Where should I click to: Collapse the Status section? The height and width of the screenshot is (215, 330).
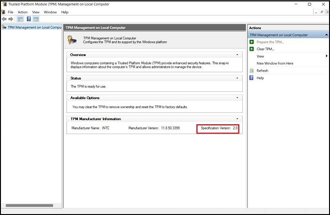click(x=237, y=78)
